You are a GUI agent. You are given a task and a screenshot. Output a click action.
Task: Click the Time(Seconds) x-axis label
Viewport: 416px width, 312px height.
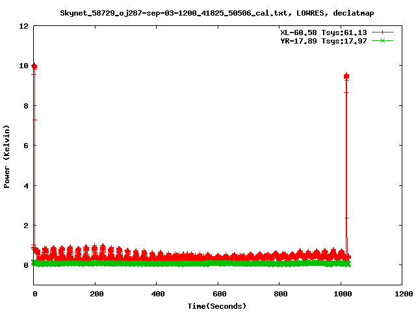[x=216, y=305]
